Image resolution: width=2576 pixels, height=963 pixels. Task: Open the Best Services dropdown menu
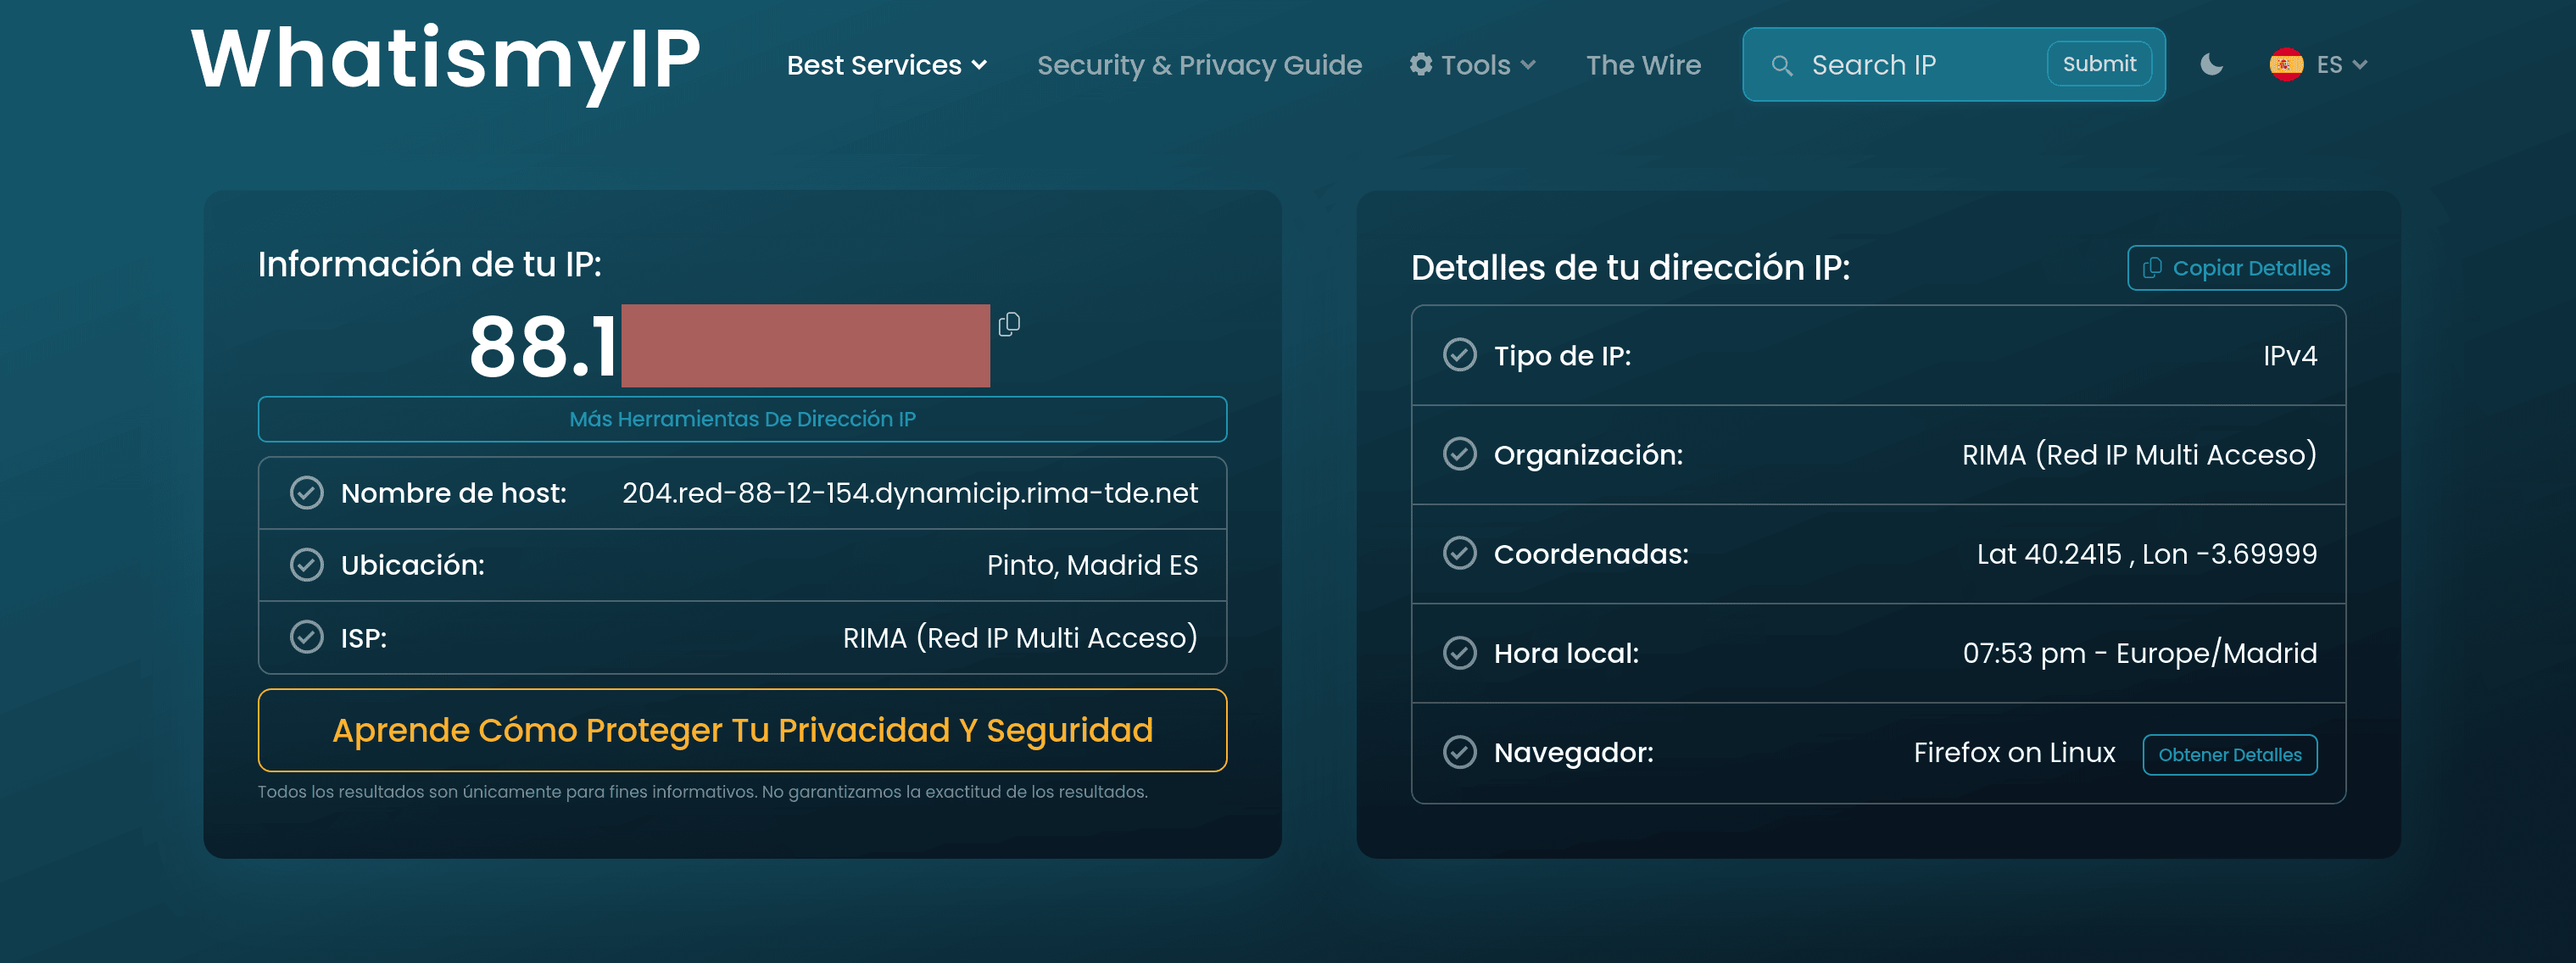pyautogui.click(x=887, y=65)
